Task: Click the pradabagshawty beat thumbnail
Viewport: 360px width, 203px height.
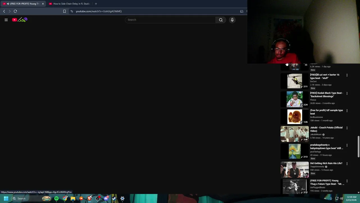Action: click(294, 151)
